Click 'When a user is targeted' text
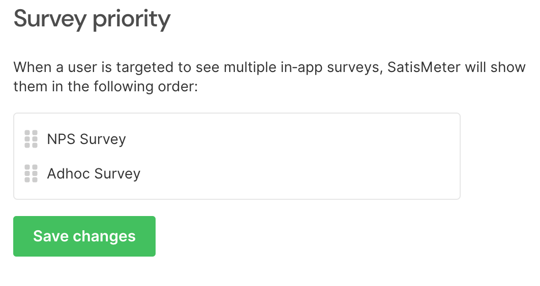 tap(94, 67)
